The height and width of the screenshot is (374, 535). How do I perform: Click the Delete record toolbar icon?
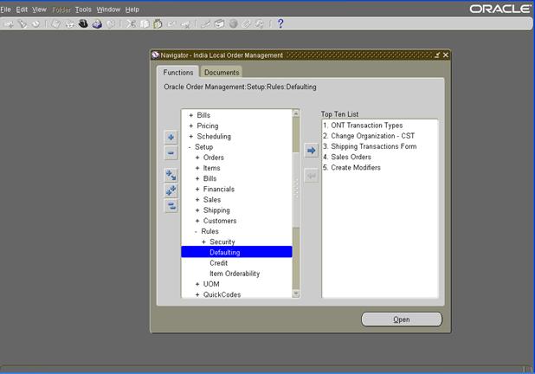[185, 24]
